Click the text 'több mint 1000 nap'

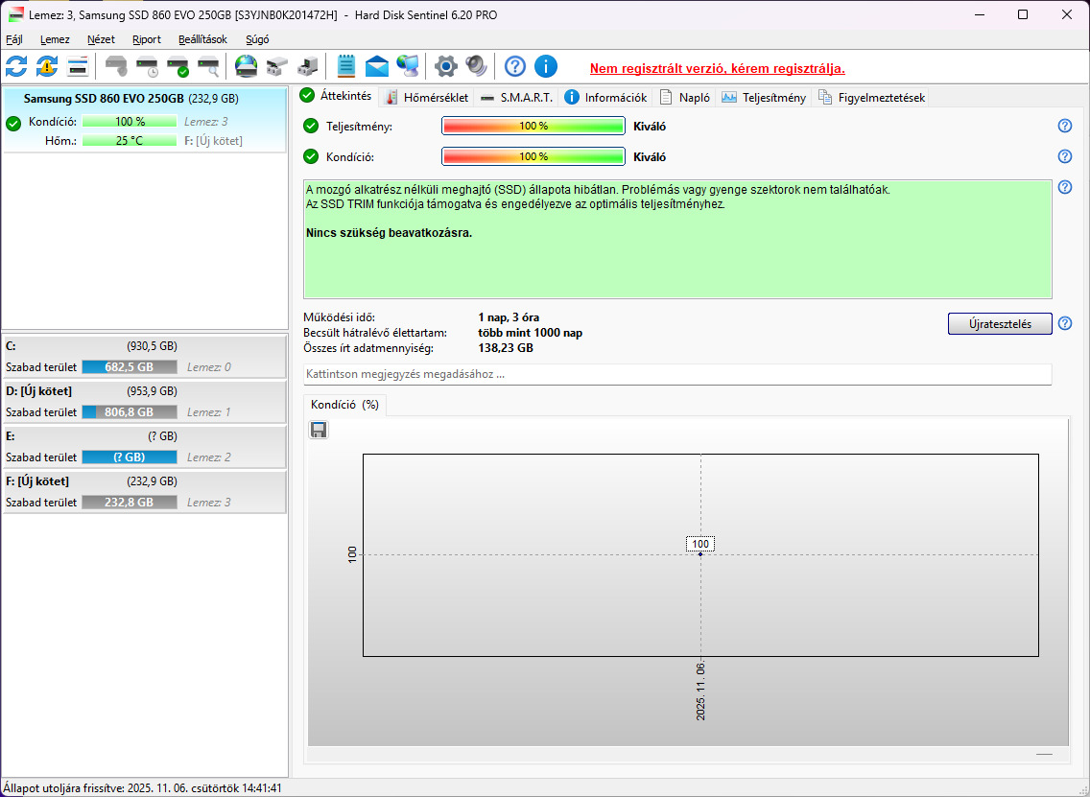point(531,333)
